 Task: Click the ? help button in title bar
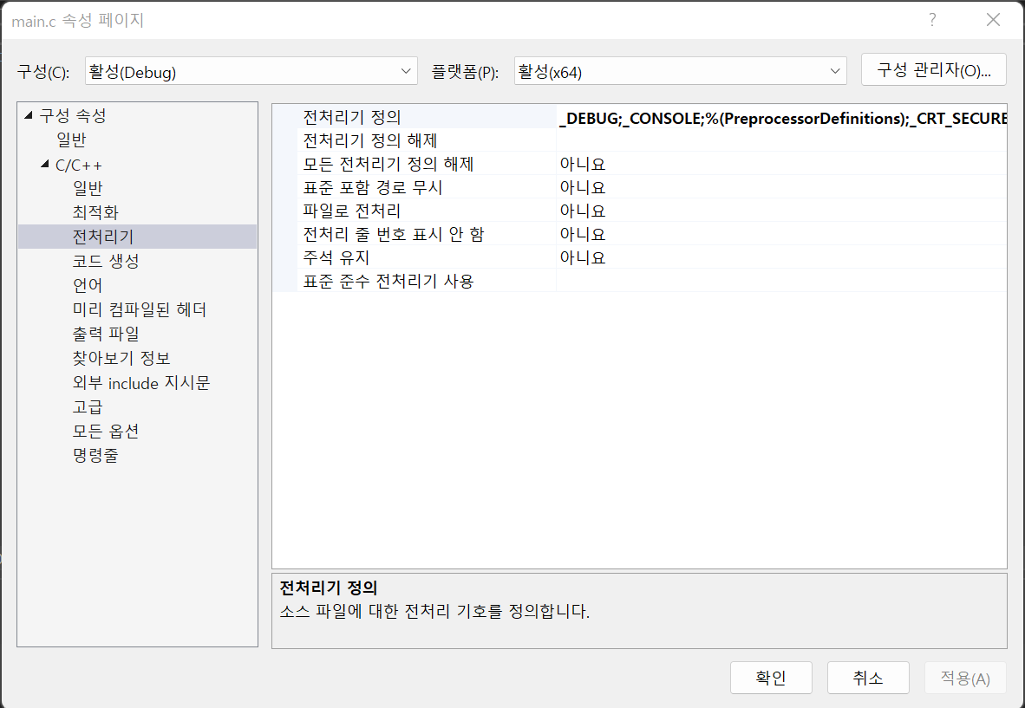932,20
